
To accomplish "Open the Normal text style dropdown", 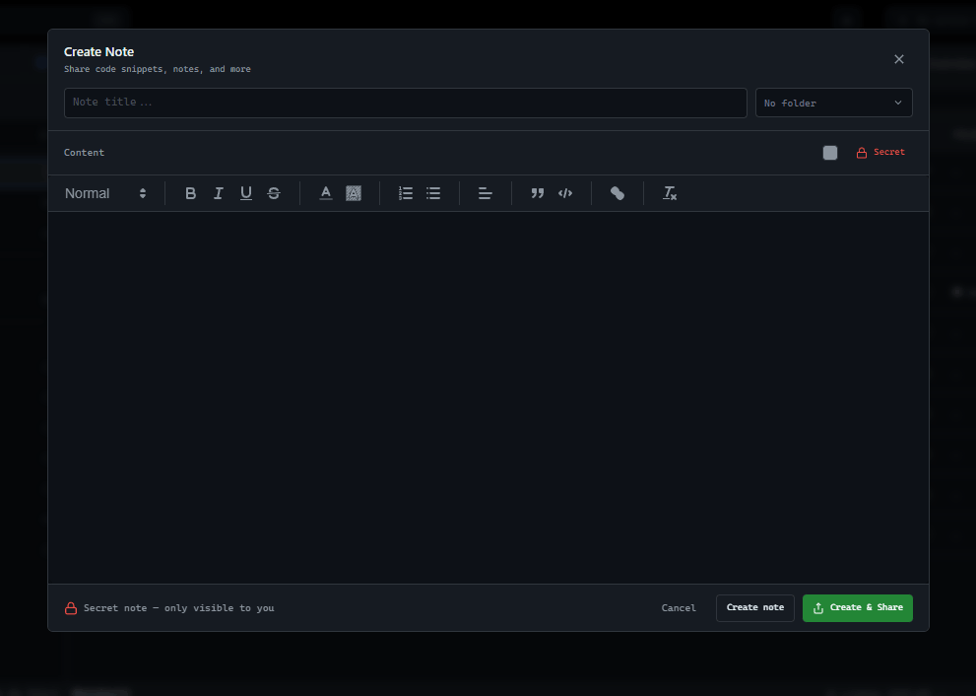I will point(103,193).
